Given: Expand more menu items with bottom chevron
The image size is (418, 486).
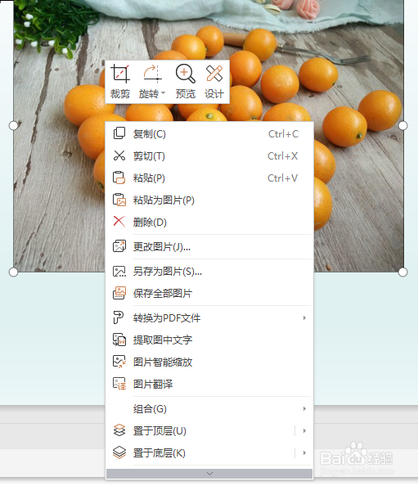Looking at the screenshot, I should pos(209,474).
